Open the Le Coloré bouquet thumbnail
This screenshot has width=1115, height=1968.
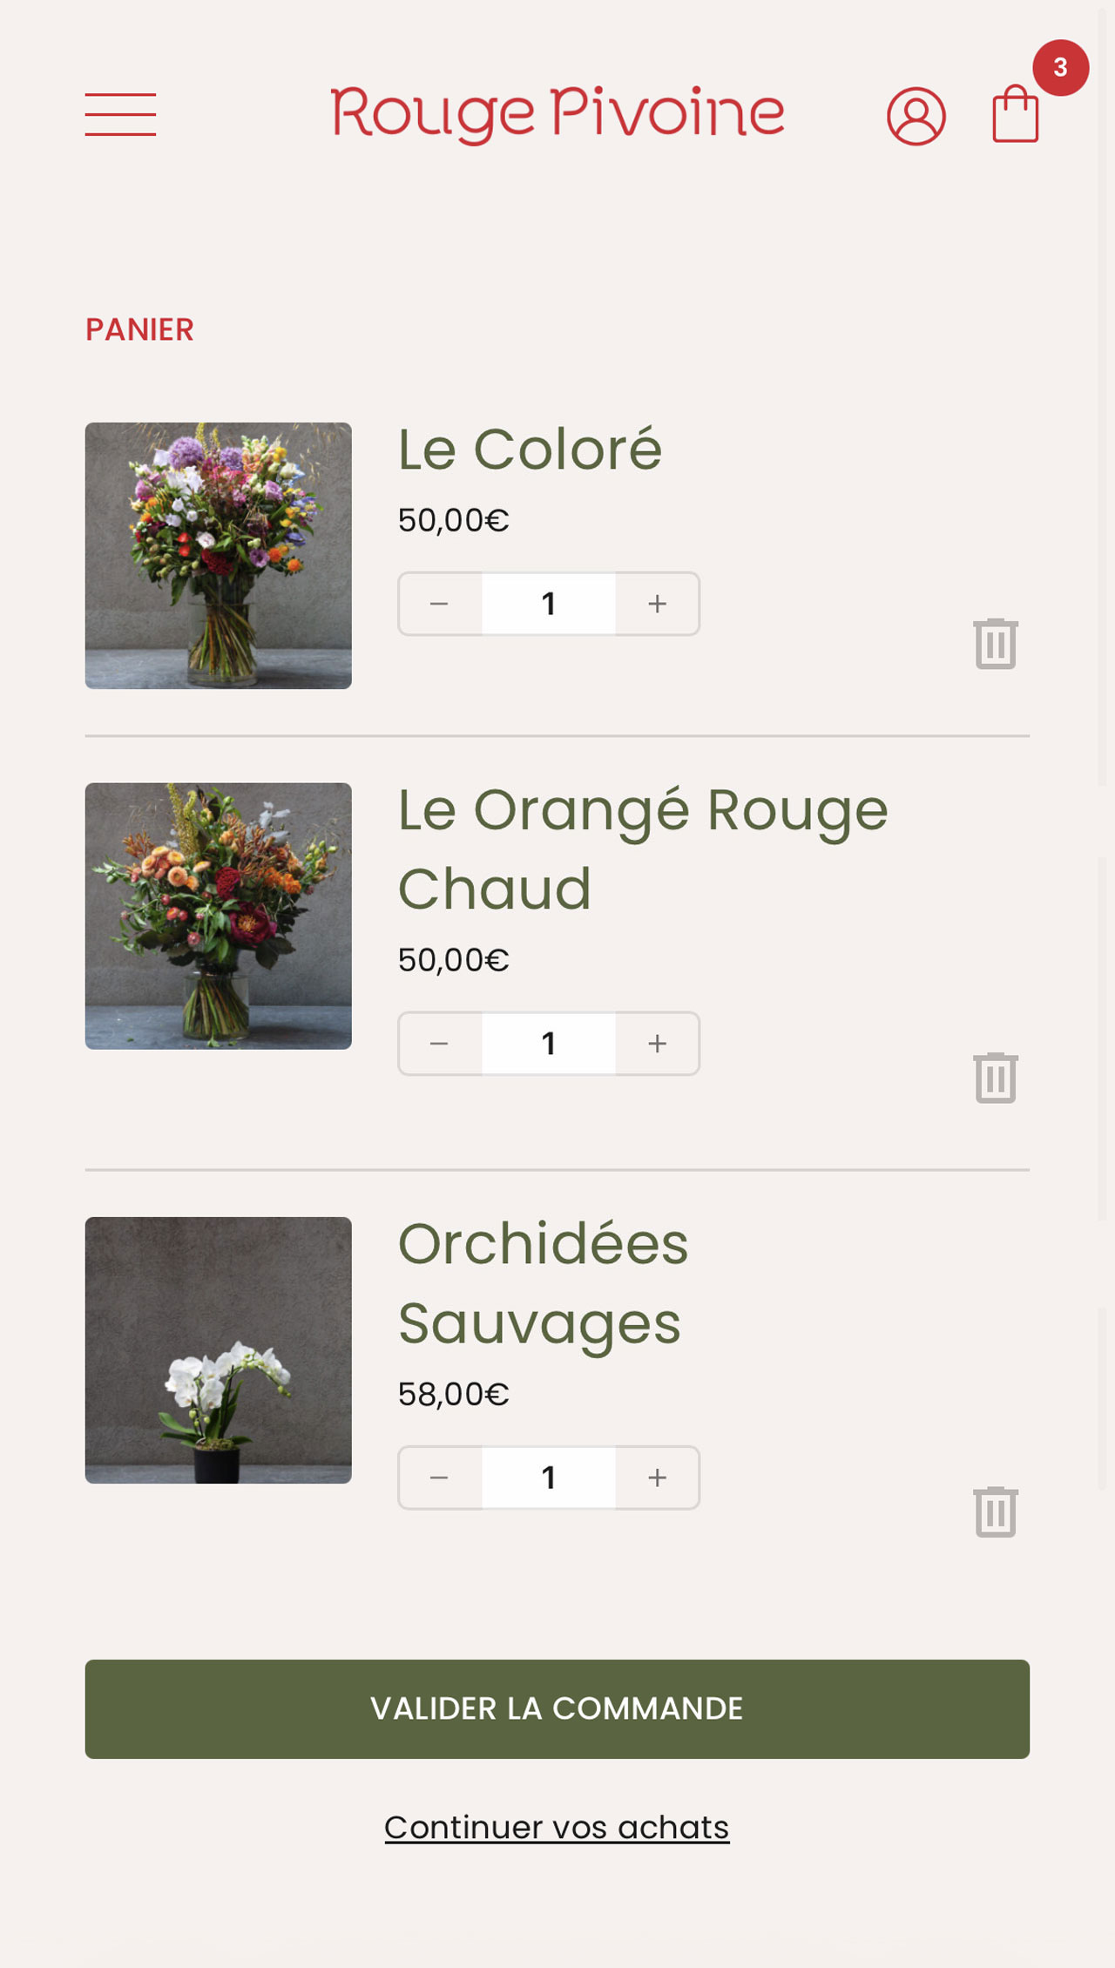(x=218, y=556)
